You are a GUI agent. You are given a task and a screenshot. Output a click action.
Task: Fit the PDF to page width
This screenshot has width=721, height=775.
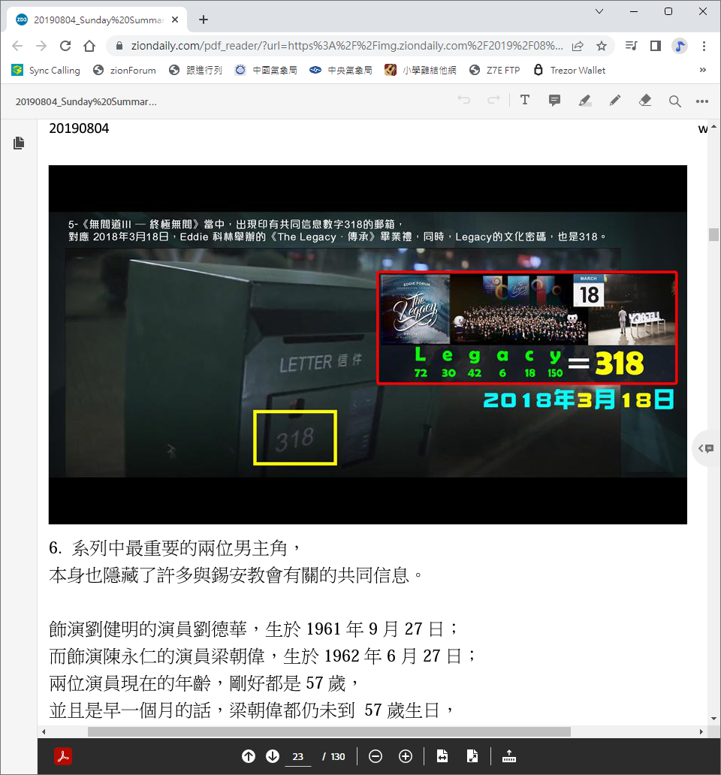442,756
